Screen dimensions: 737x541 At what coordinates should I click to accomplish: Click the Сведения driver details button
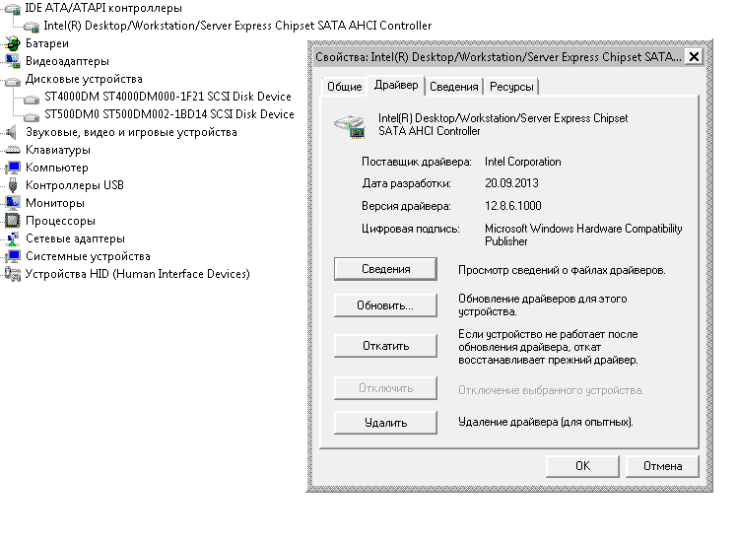point(385,269)
